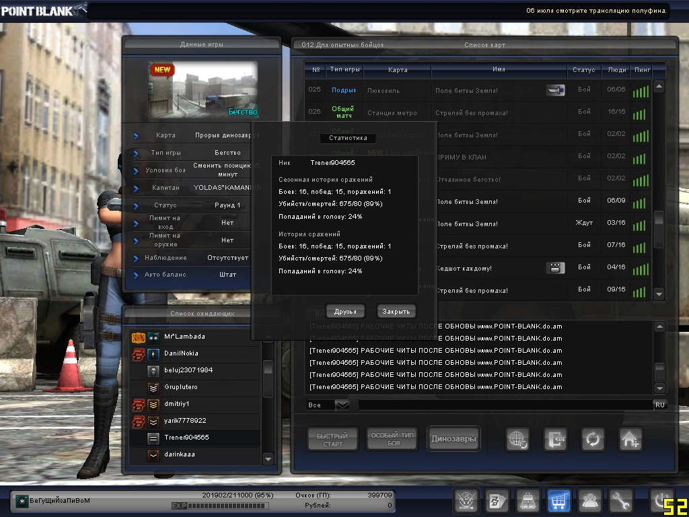Click darinkaaa's rank icon
The height and width of the screenshot is (517, 689).
(153, 454)
